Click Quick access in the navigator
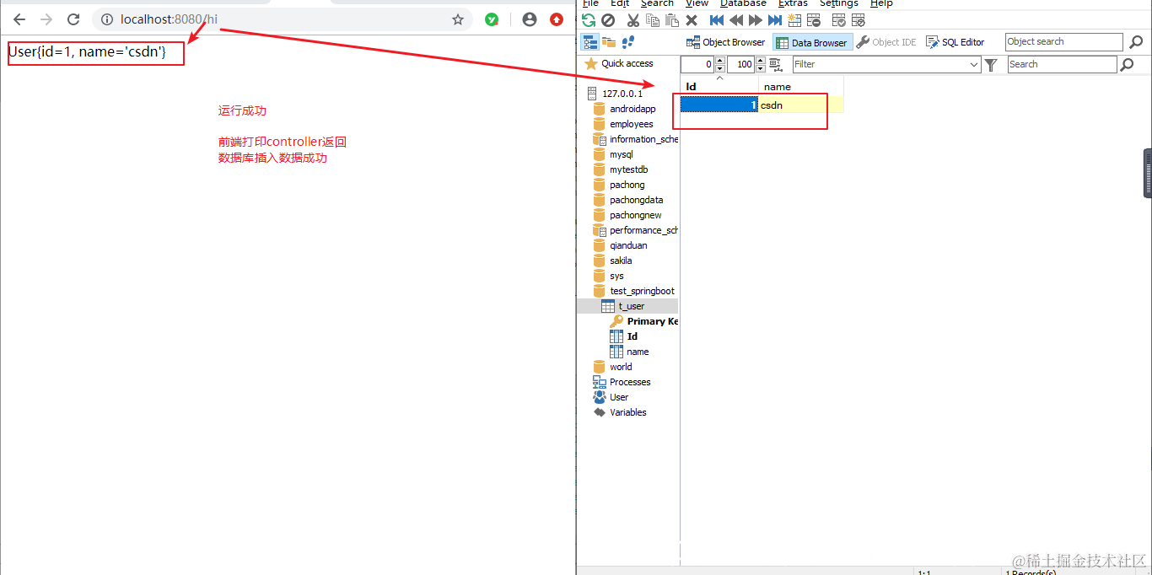This screenshot has height=575, width=1152. tap(627, 63)
